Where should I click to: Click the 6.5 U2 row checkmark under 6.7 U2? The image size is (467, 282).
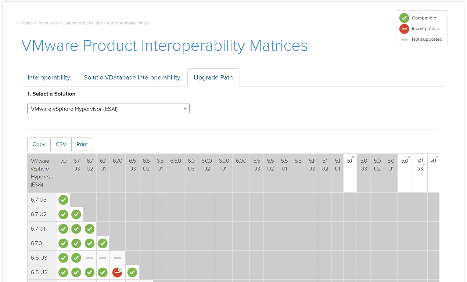pos(90,272)
